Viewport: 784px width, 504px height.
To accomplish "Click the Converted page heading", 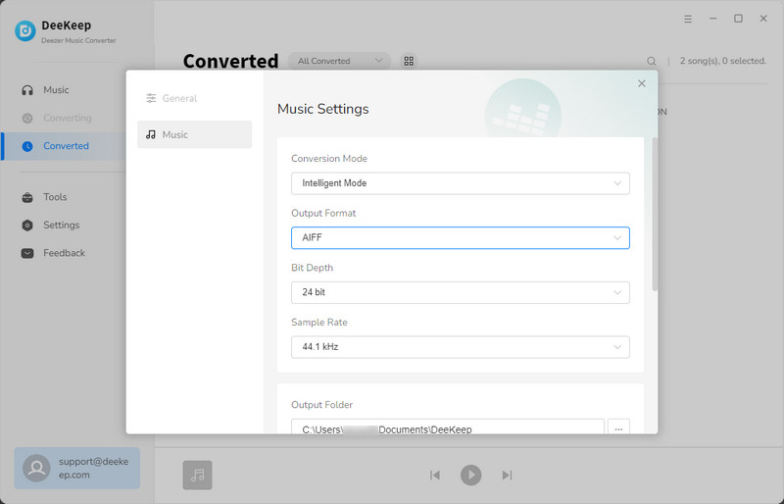I will tap(230, 61).
